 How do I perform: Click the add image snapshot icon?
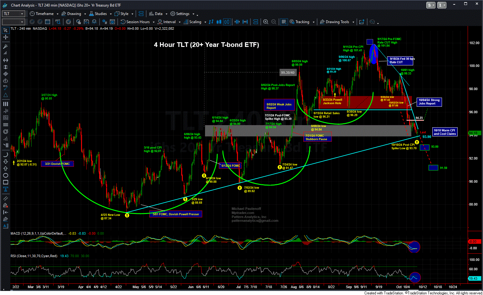click(362, 22)
